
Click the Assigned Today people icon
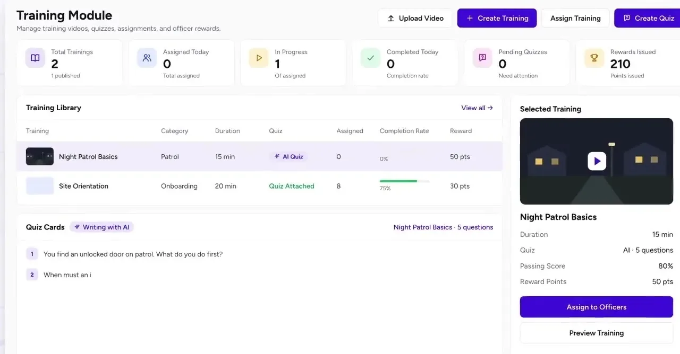click(147, 58)
